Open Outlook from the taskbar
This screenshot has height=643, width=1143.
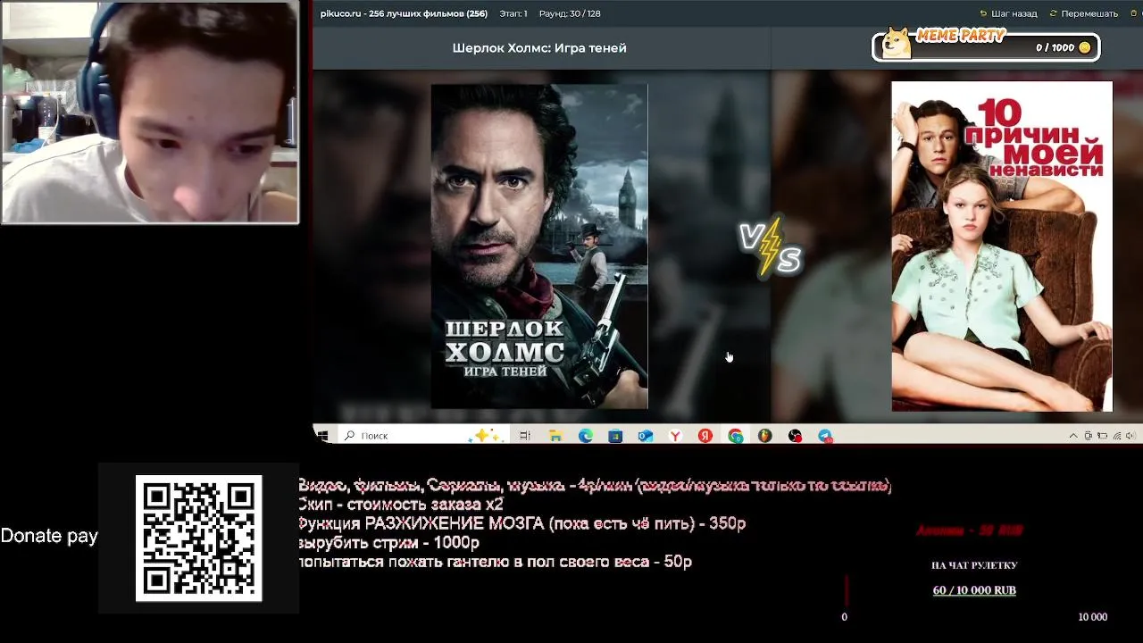[646, 435]
